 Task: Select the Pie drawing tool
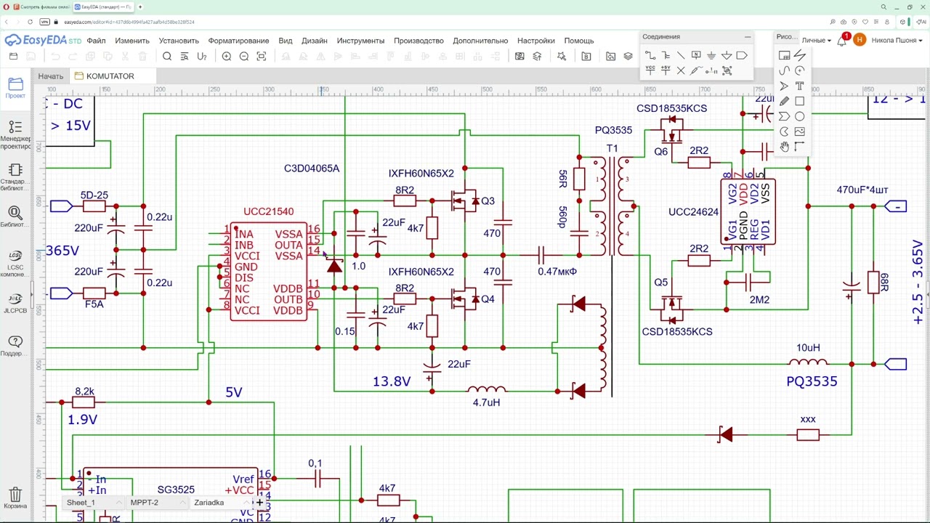tap(784, 131)
